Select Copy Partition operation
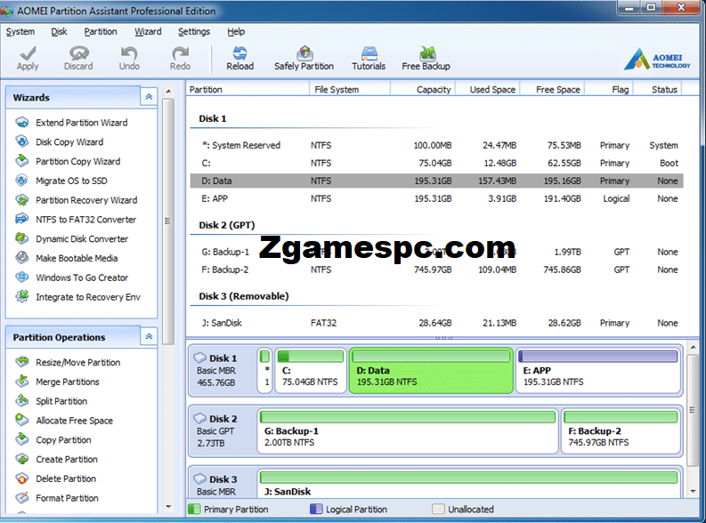This screenshot has width=706, height=523. click(63, 439)
